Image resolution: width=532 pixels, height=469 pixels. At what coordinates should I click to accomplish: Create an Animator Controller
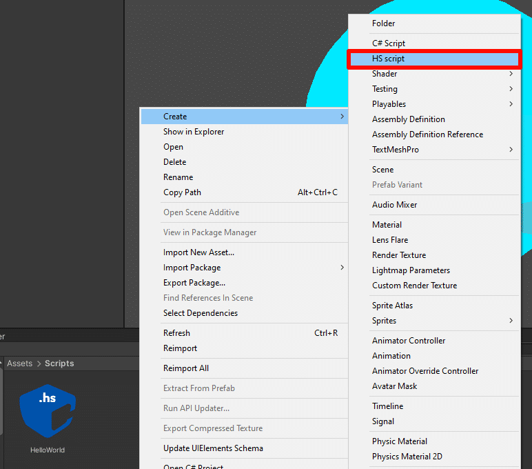point(434,341)
